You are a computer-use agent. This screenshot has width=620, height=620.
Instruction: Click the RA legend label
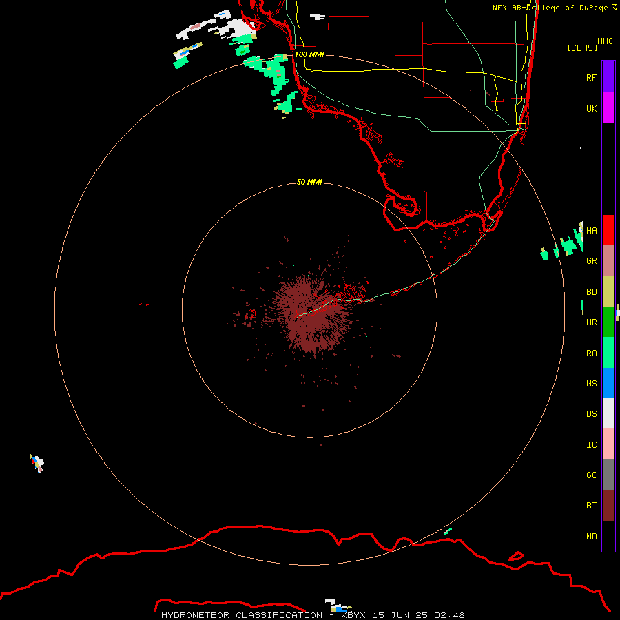point(591,353)
